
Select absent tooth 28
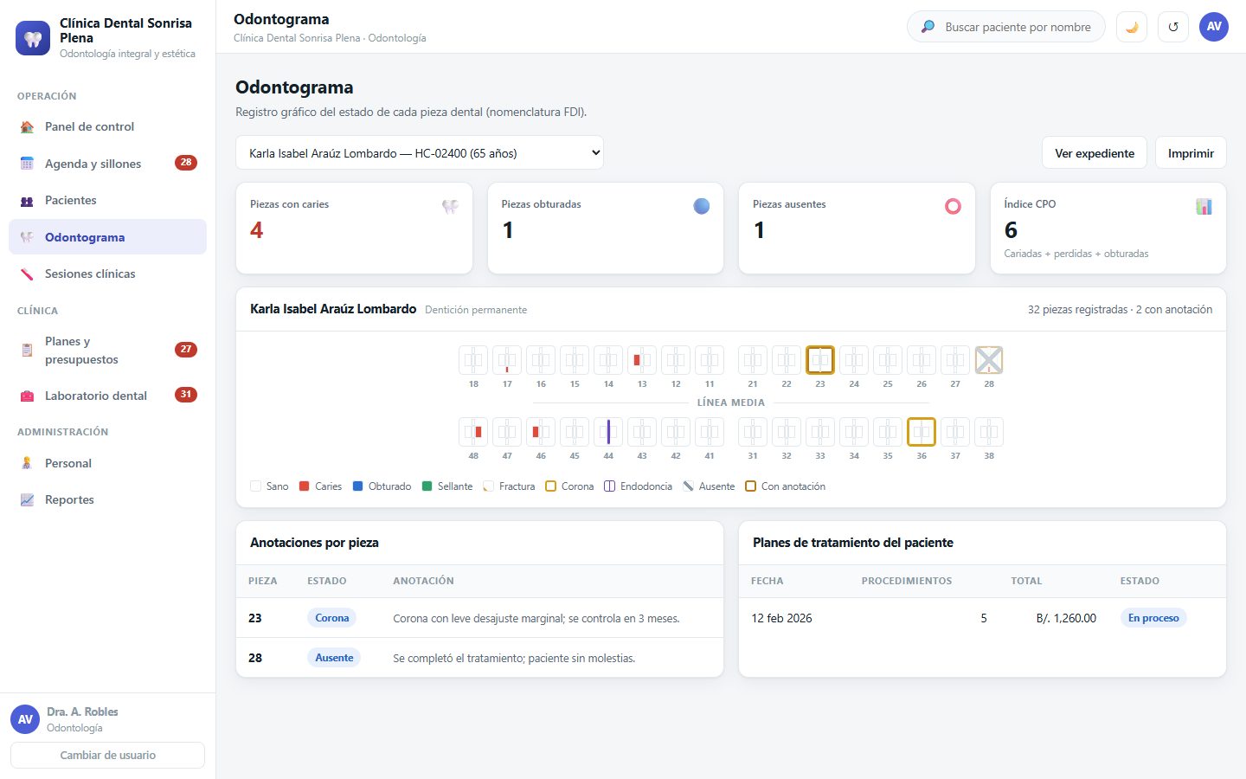(989, 360)
